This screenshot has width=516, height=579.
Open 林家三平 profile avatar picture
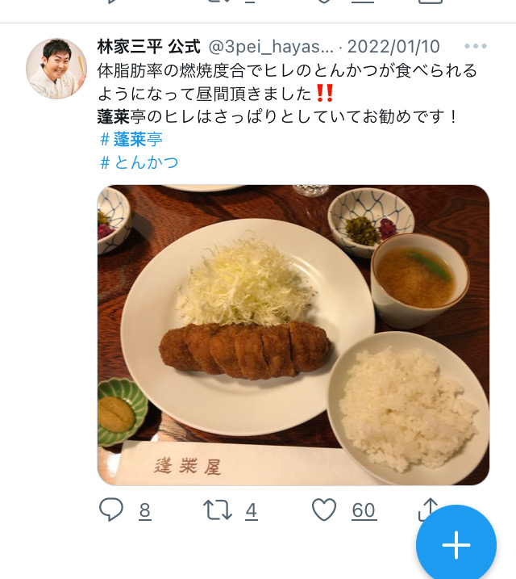coord(56,69)
